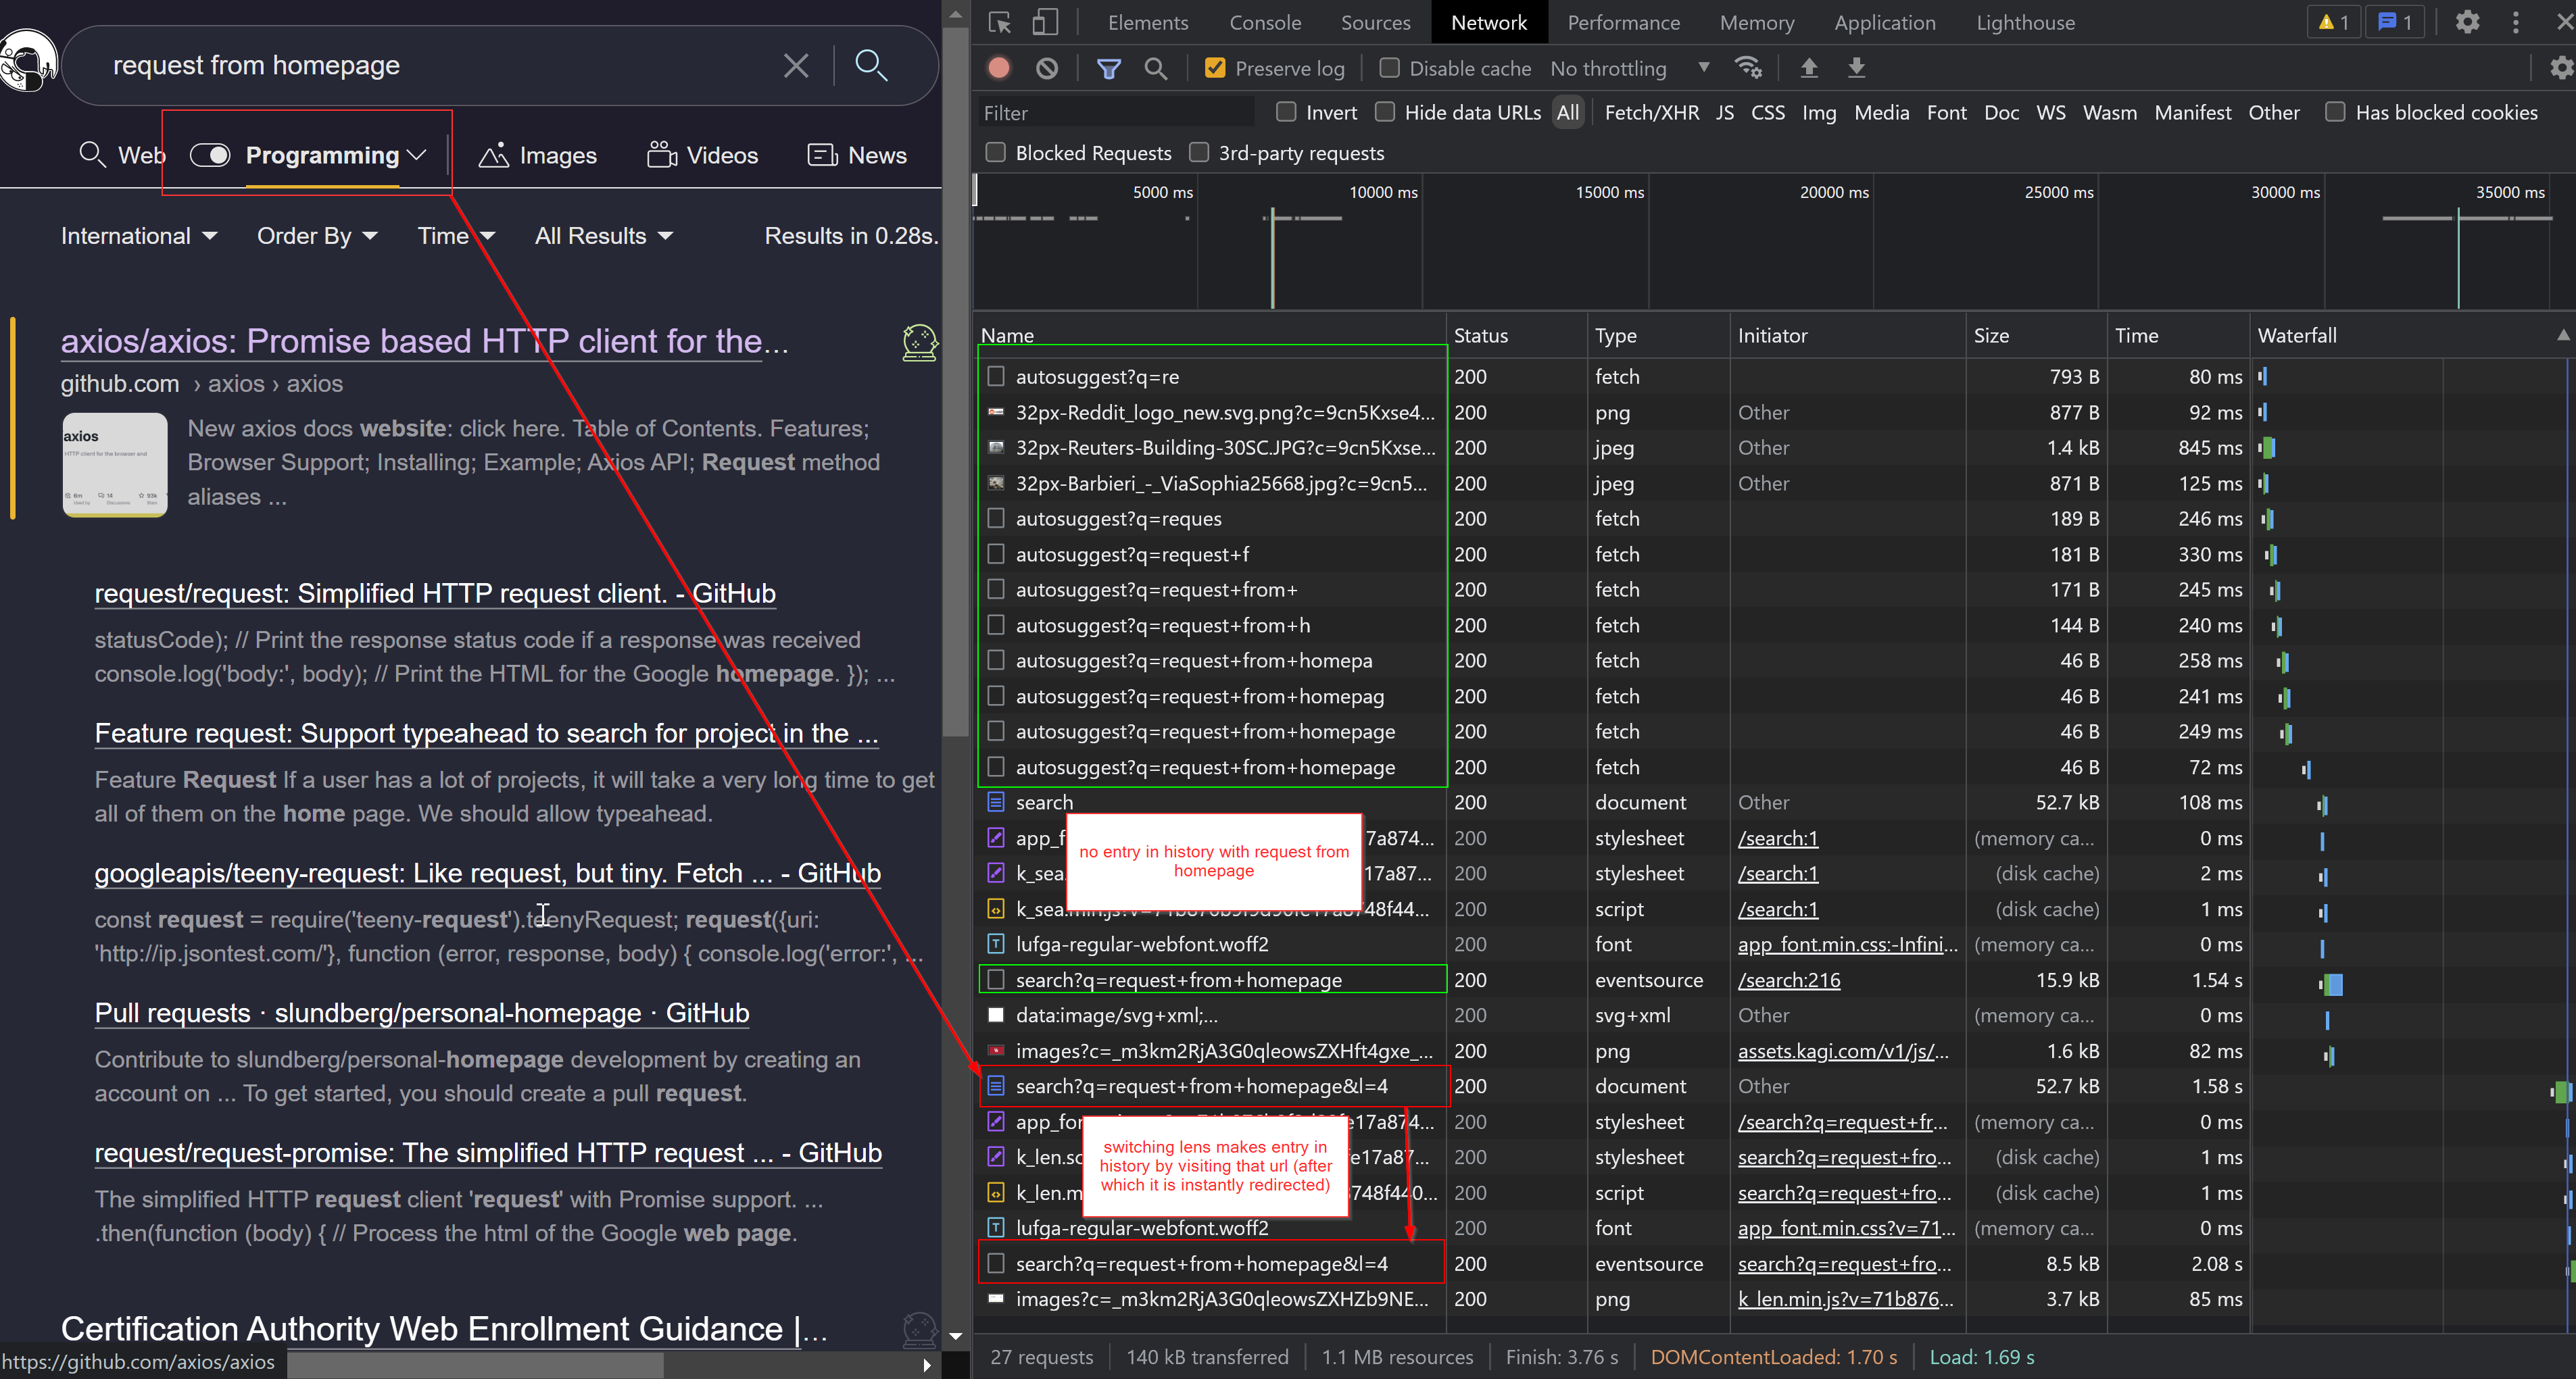This screenshot has height=1379, width=2576.
Task: Clear the network log
Action: [x=1046, y=68]
